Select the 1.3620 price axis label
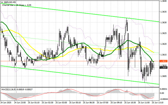 tap(163, 44)
